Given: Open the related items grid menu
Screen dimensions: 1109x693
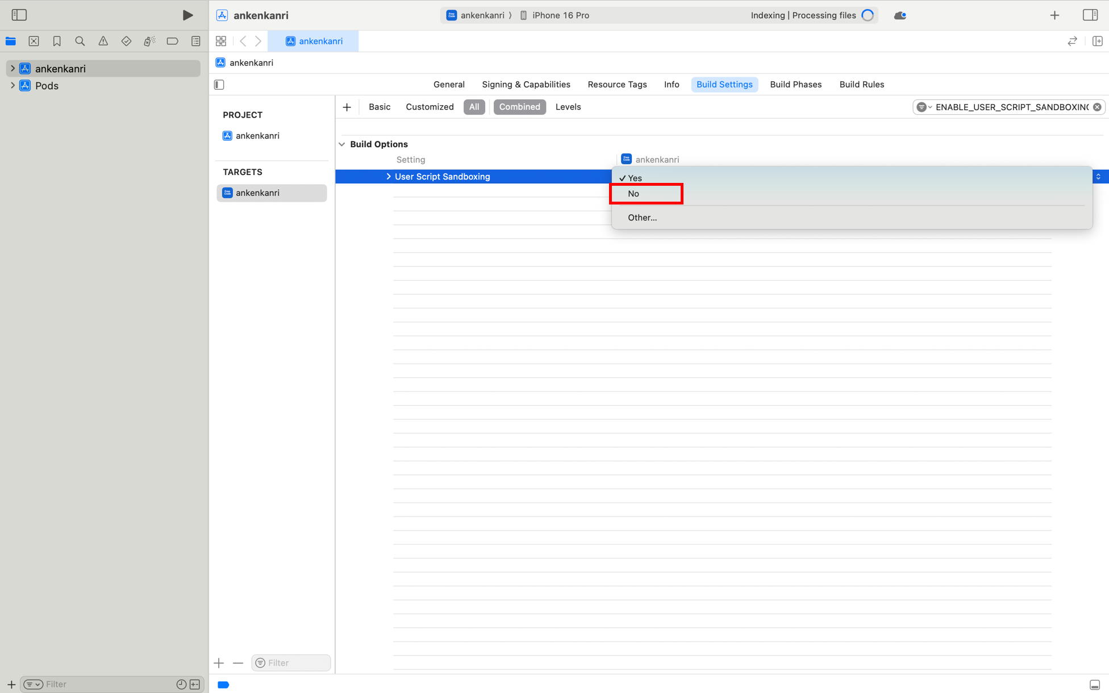Looking at the screenshot, I should coord(221,41).
